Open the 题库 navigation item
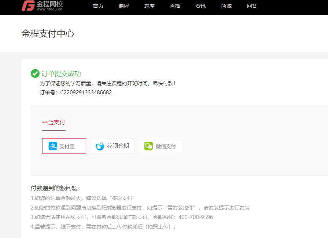Screen dimensions: 328x238 (149, 6)
